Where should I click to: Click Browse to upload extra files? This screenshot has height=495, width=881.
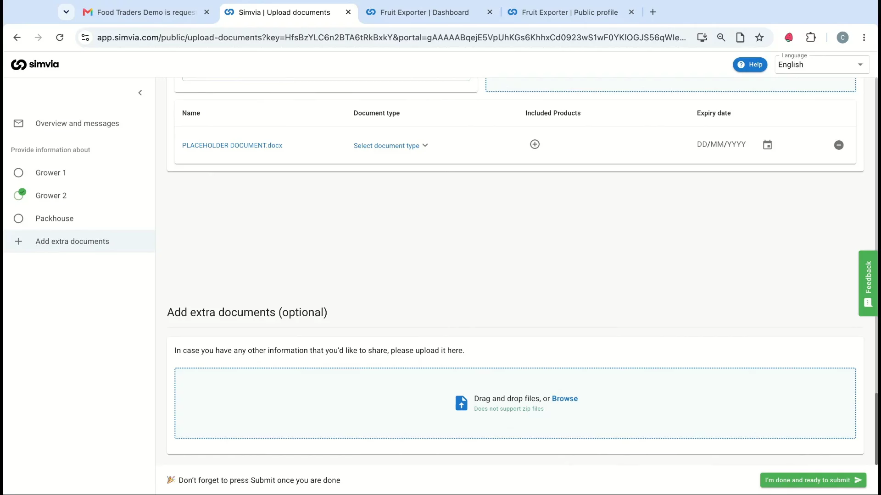pyautogui.click(x=564, y=399)
